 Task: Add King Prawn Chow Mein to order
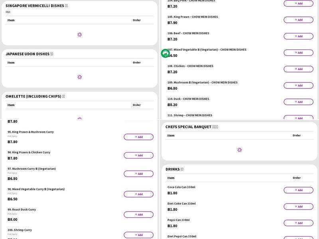tap(298, 20)
